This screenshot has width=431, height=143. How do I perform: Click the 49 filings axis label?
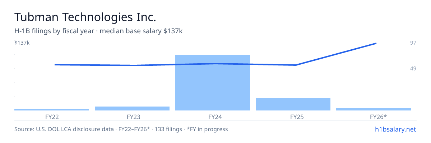[x=413, y=68]
